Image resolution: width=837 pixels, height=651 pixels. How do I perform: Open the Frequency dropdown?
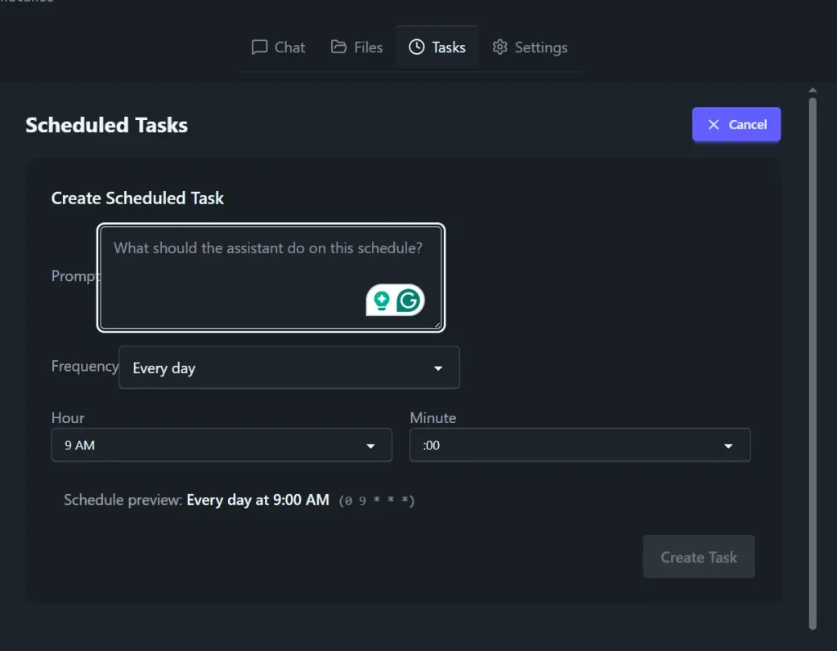(289, 368)
